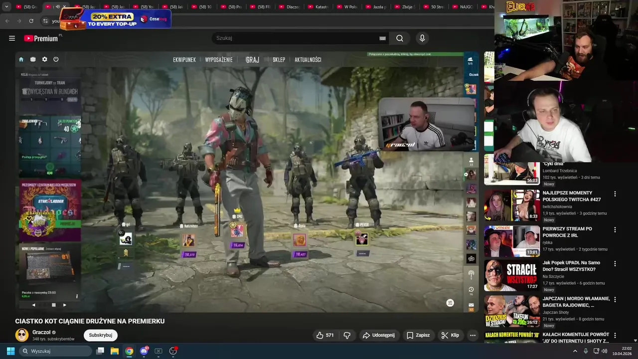This screenshot has width=638, height=359.
Task: Share video via Udostępnij button
Action: pos(379,336)
